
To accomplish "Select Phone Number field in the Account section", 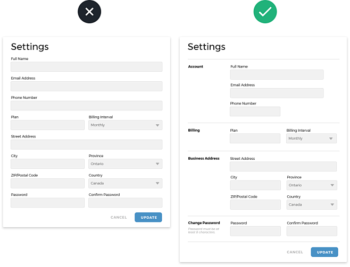I will tap(255, 111).
